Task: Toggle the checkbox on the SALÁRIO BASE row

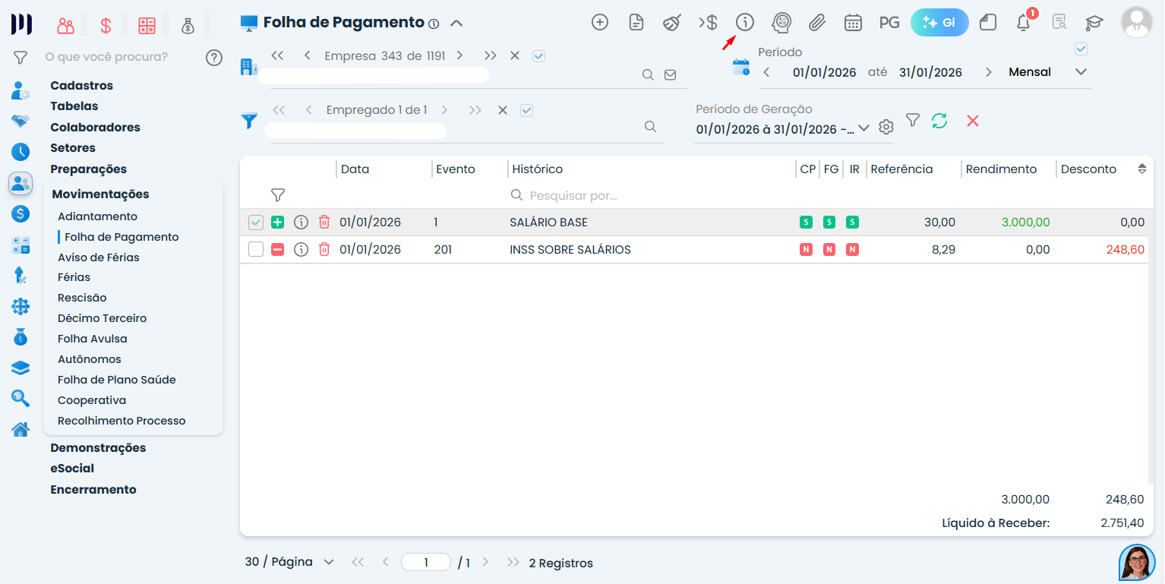Action: pos(255,222)
